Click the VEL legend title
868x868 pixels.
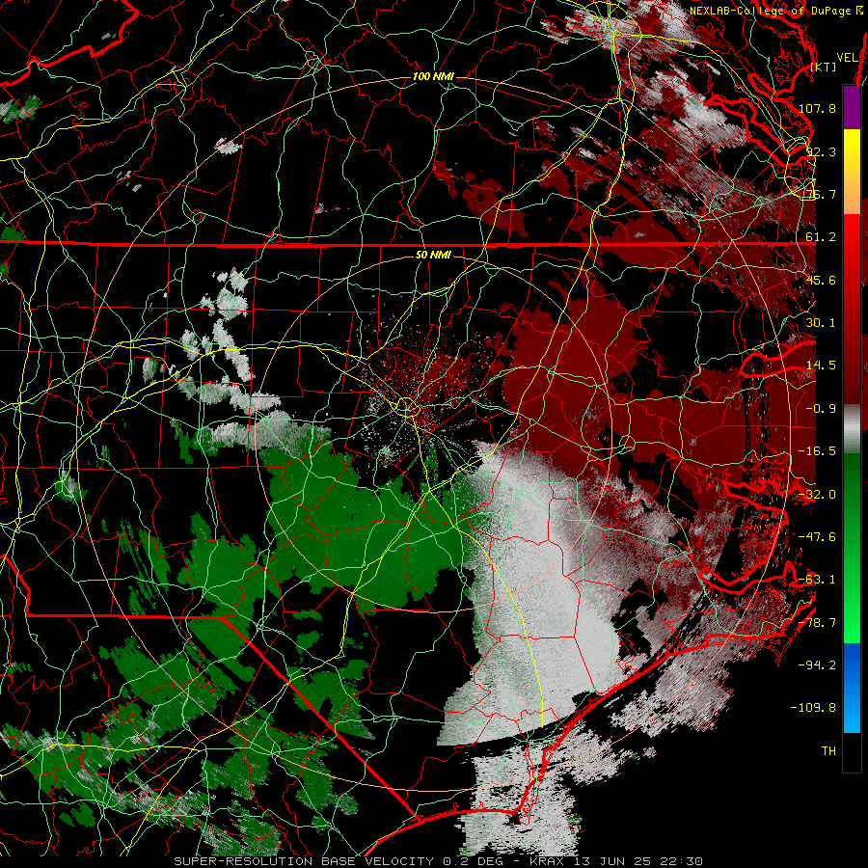point(848,58)
